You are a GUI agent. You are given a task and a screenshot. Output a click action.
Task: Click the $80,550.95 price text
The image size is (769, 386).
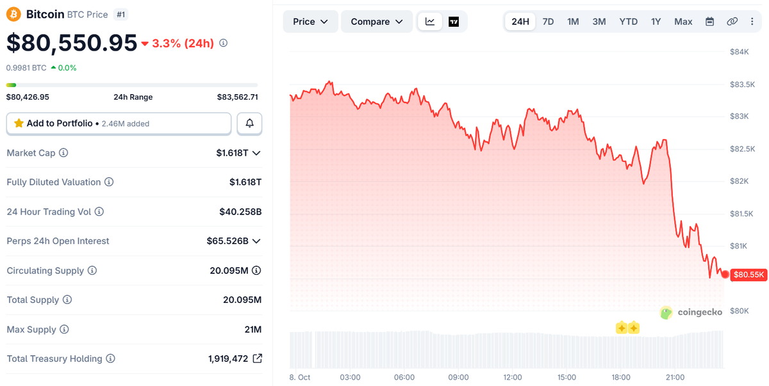click(x=72, y=43)
